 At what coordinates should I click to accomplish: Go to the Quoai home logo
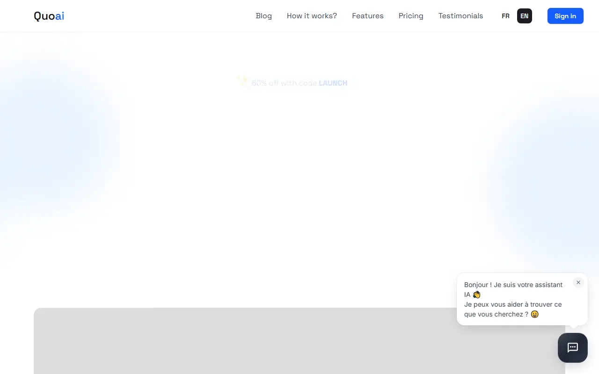pyautogui.click(x=49, y=16)
